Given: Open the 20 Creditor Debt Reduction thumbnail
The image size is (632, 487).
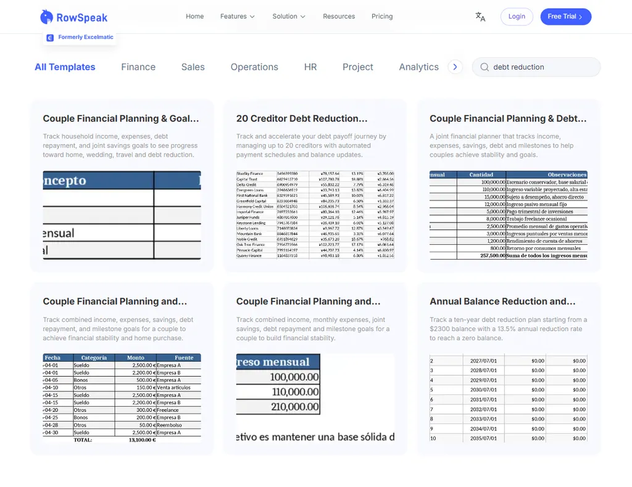Looking at the screenshot, I should (315, 215).
